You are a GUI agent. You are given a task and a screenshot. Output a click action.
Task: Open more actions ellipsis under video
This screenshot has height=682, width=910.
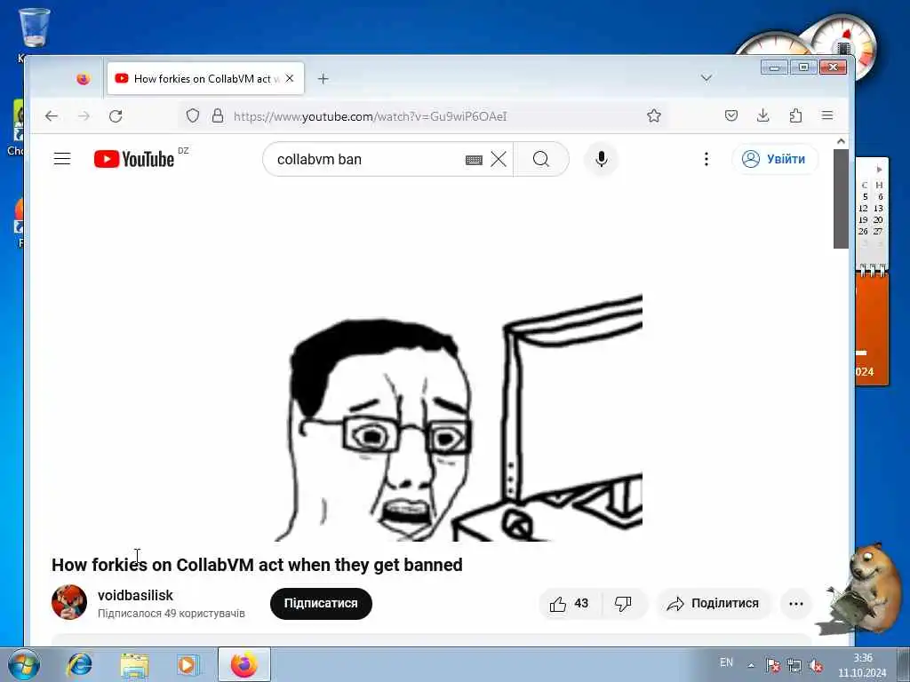pyautogui.click(x=796, y=604)
